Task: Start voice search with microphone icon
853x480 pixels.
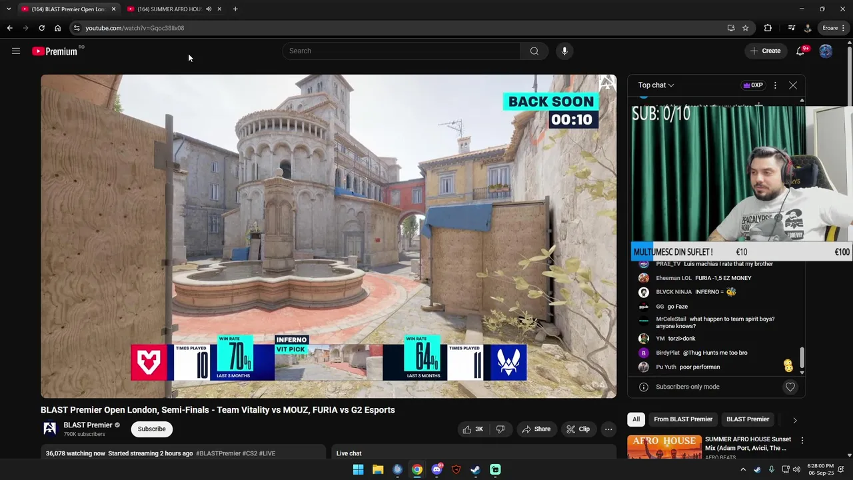Action: (x=564, y=51)
